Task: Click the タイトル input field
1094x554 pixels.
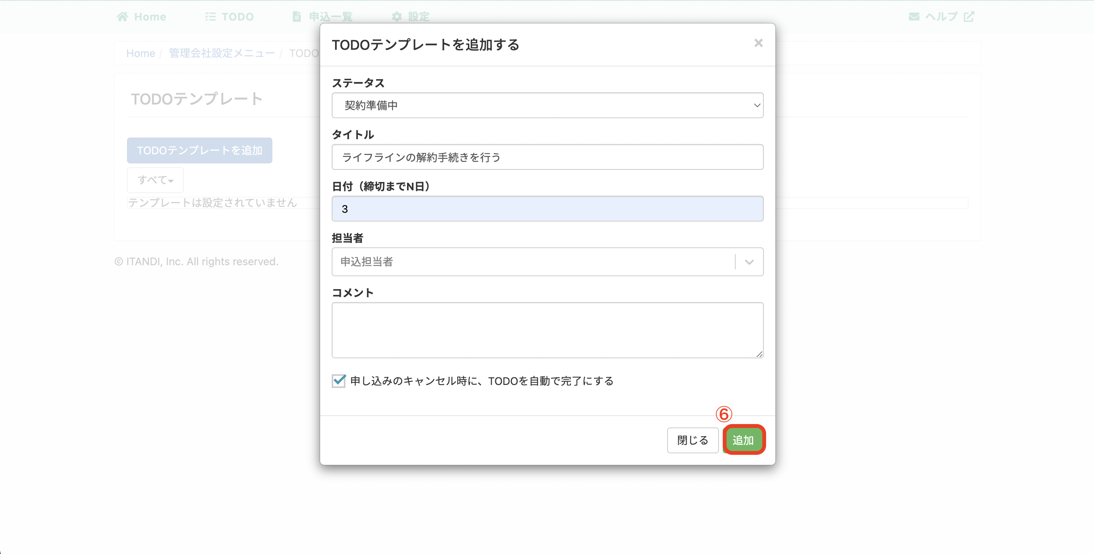Action: tap(547, 157)
